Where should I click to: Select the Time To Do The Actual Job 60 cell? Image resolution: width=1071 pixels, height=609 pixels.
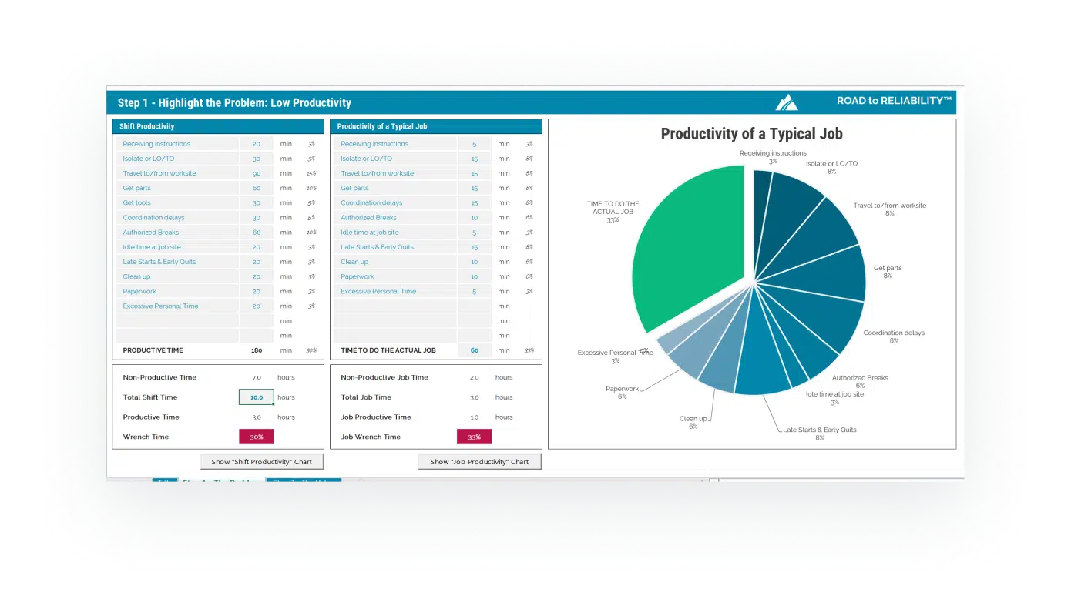[x=474, y=350]
